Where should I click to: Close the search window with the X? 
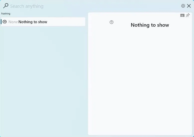point(189,6)
